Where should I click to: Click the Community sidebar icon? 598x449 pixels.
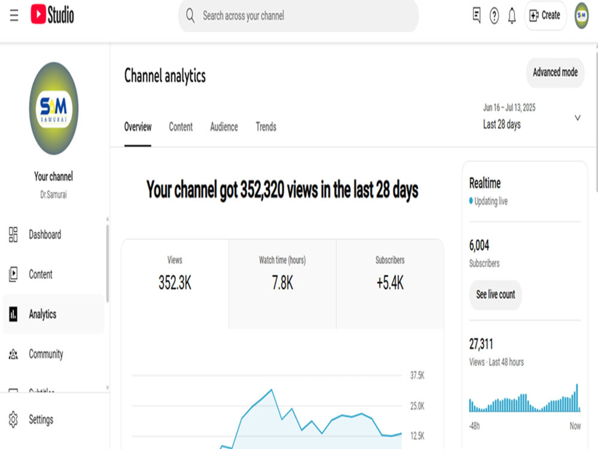[x=13, y=354]
